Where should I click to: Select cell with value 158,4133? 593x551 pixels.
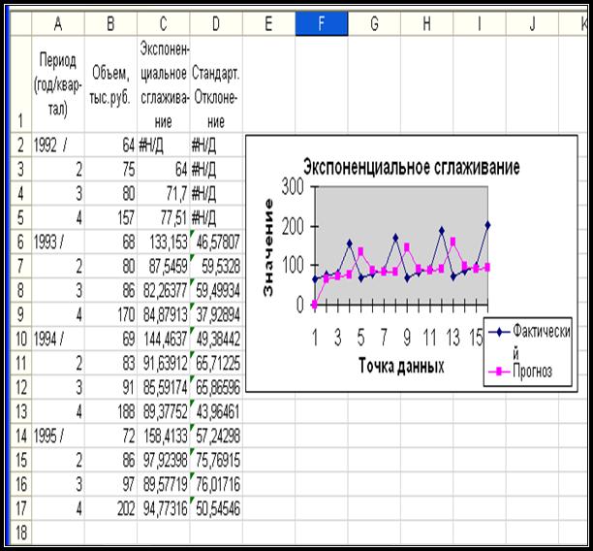coord(164,436)
